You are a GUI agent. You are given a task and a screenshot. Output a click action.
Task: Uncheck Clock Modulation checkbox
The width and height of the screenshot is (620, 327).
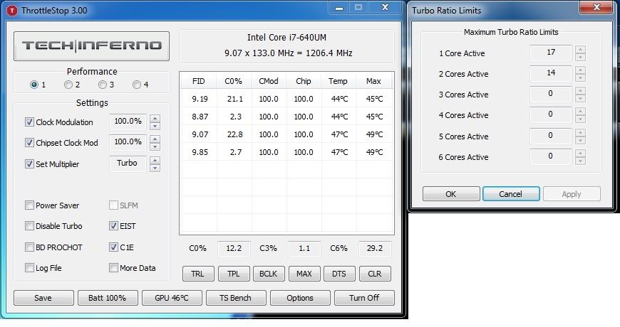[29, 122]
